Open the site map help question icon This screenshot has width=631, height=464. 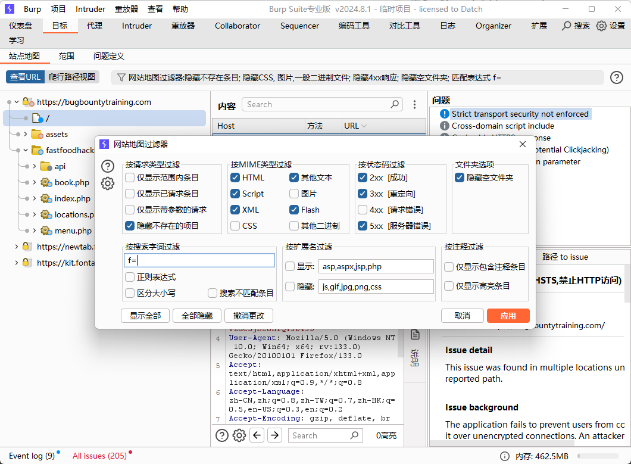coord(617,77)
